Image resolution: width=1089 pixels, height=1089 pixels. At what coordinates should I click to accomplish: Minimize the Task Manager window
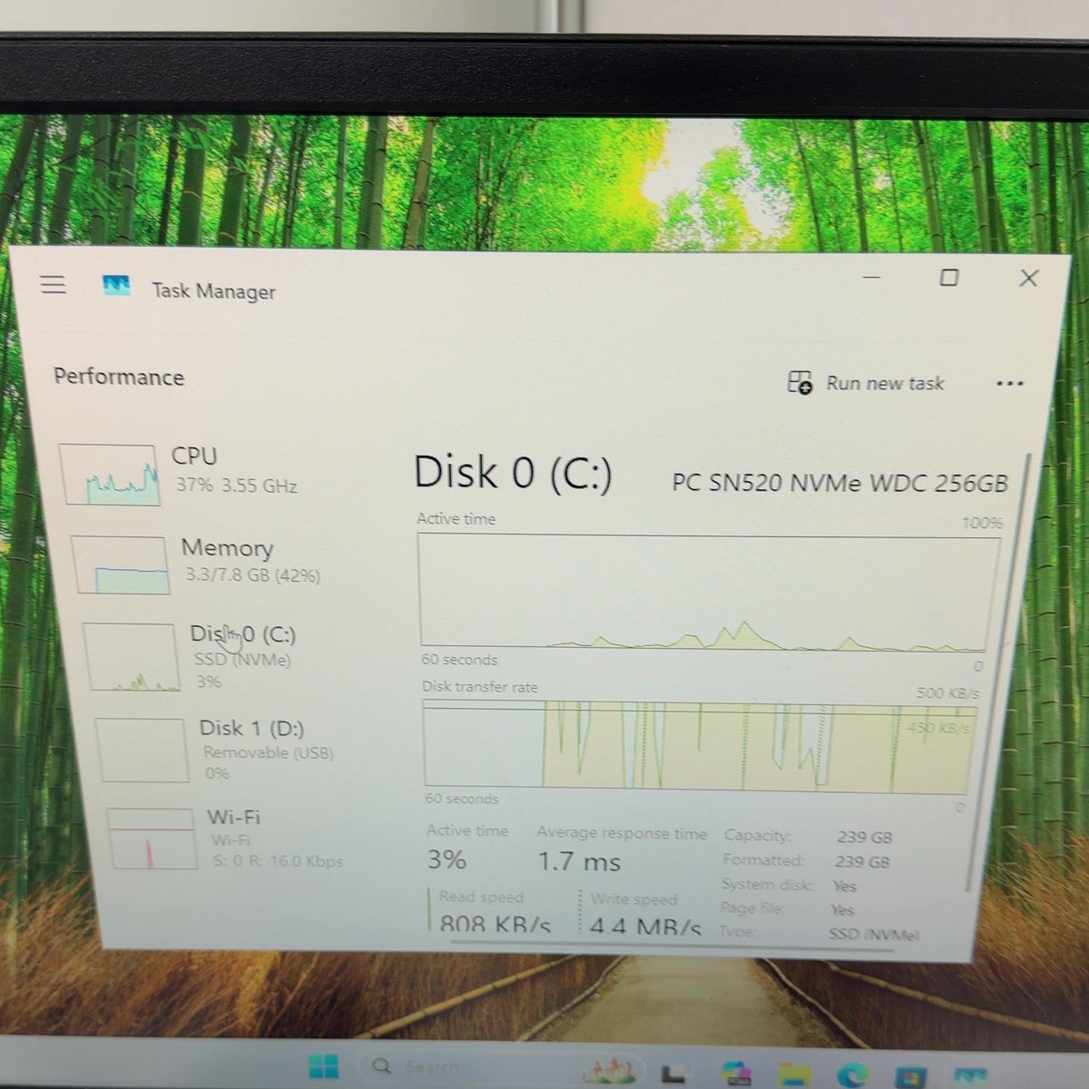click(871, 277)
